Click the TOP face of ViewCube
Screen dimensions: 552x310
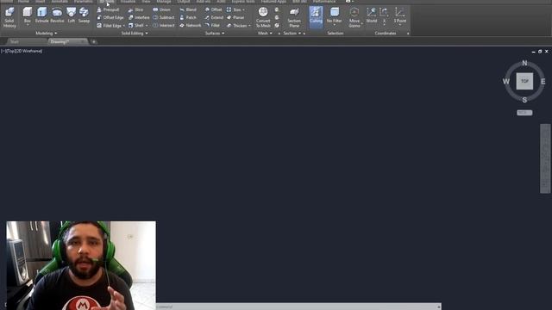(524, 81)
